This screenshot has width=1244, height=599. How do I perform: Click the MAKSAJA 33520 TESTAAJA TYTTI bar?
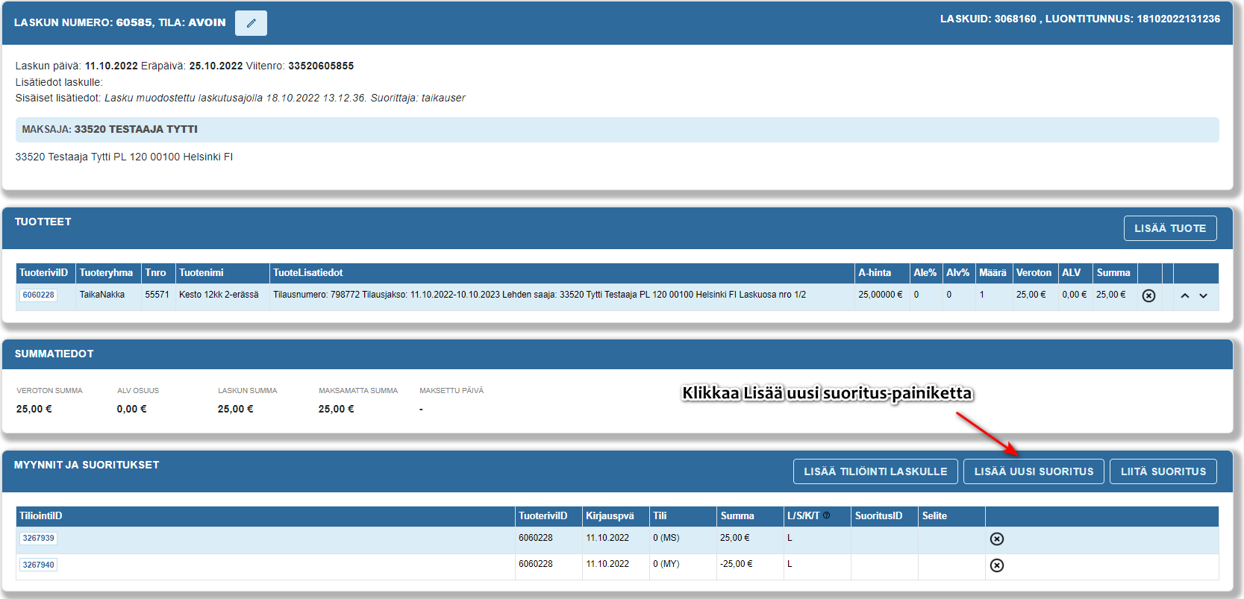click(617, 130)
